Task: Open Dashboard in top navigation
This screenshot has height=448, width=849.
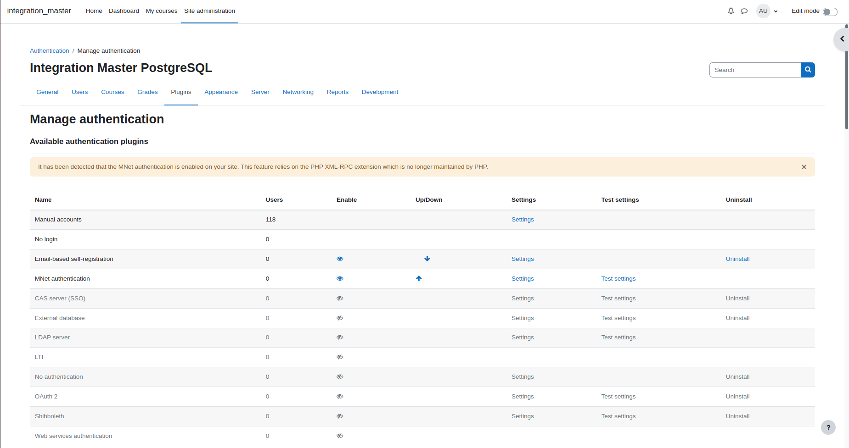Action: (x=124, y=11)
